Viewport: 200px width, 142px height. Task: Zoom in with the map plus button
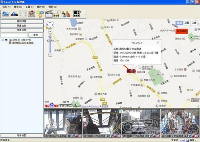pyautogui.click(x=50, y=31)
